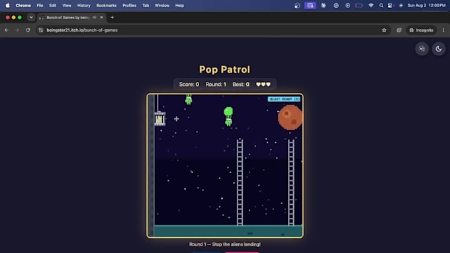Open the Tab menu
The image size is (450, 253).
pyautogui.click(x=146, y=5)
